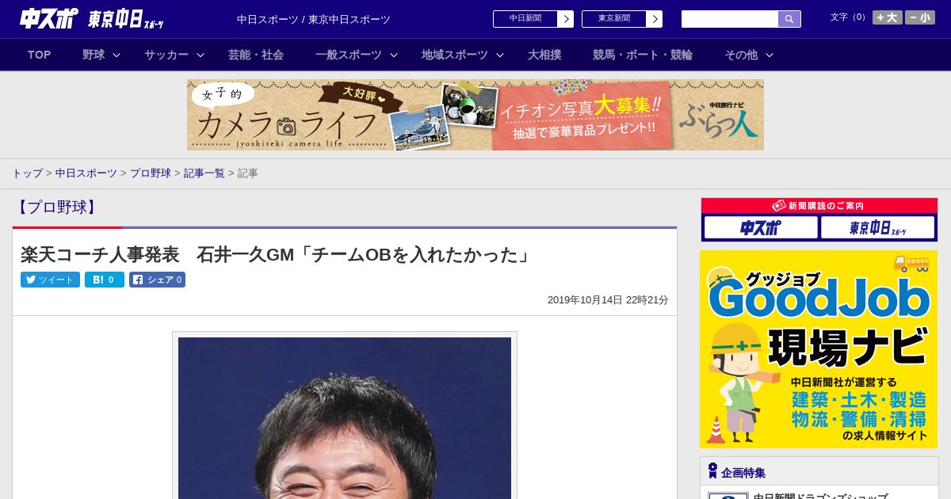The height and width of the screenshot is (499, 951).
Task: Expand the サッカー dropdown chevron
Action: coord(201,55)
